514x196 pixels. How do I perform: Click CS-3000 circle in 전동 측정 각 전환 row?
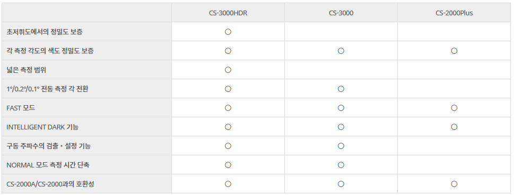[x=341, y=89]
